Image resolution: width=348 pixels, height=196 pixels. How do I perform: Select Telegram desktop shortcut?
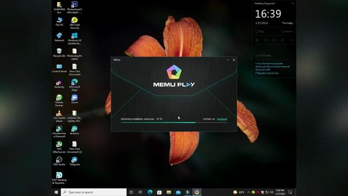click(74, 161)
